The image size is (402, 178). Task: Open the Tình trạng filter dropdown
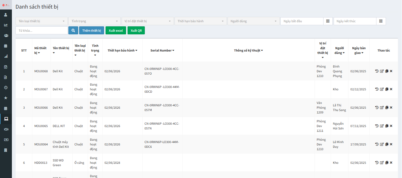[94, 21]
